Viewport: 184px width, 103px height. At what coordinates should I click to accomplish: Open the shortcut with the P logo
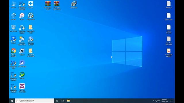22,29
